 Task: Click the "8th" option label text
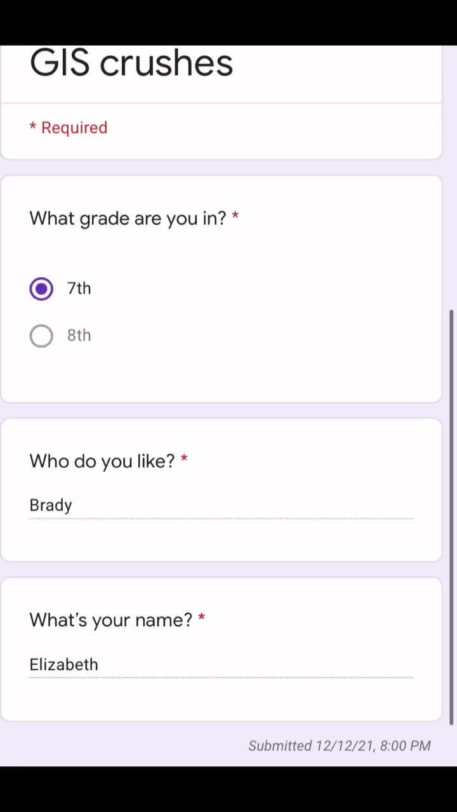click(x=79, y=336)
